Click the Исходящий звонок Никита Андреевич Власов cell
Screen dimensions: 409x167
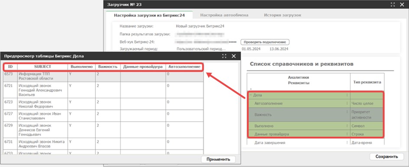[x=42, y=144]
